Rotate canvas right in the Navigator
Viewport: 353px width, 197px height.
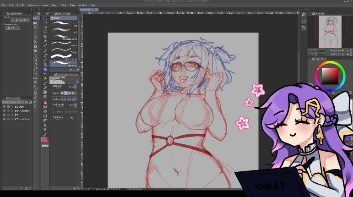click(339, 54)
